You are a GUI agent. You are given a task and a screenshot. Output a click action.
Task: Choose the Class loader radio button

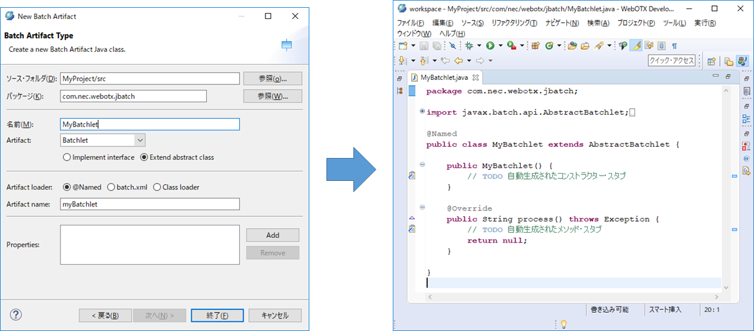(x=157, y=187)
